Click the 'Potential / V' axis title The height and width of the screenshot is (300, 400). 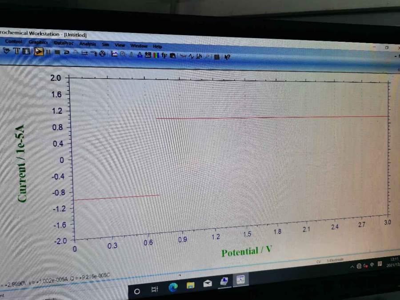246,251
